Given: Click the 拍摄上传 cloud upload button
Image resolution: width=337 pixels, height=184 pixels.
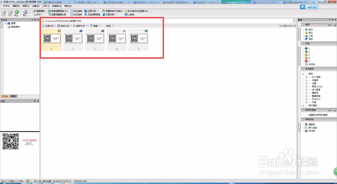Looking at the screenshot, I should (309, 7).
